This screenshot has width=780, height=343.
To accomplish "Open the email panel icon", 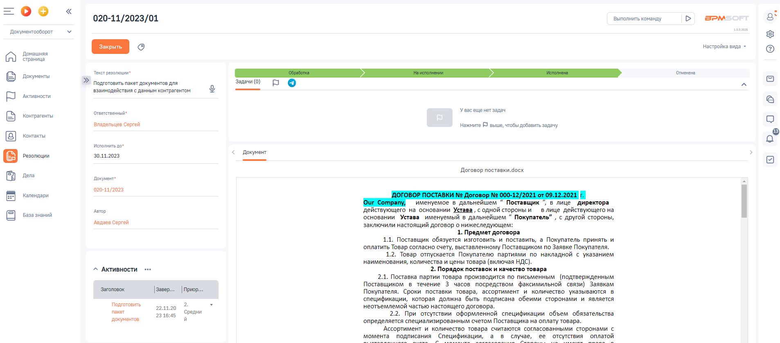I will [x=770, y=79].
